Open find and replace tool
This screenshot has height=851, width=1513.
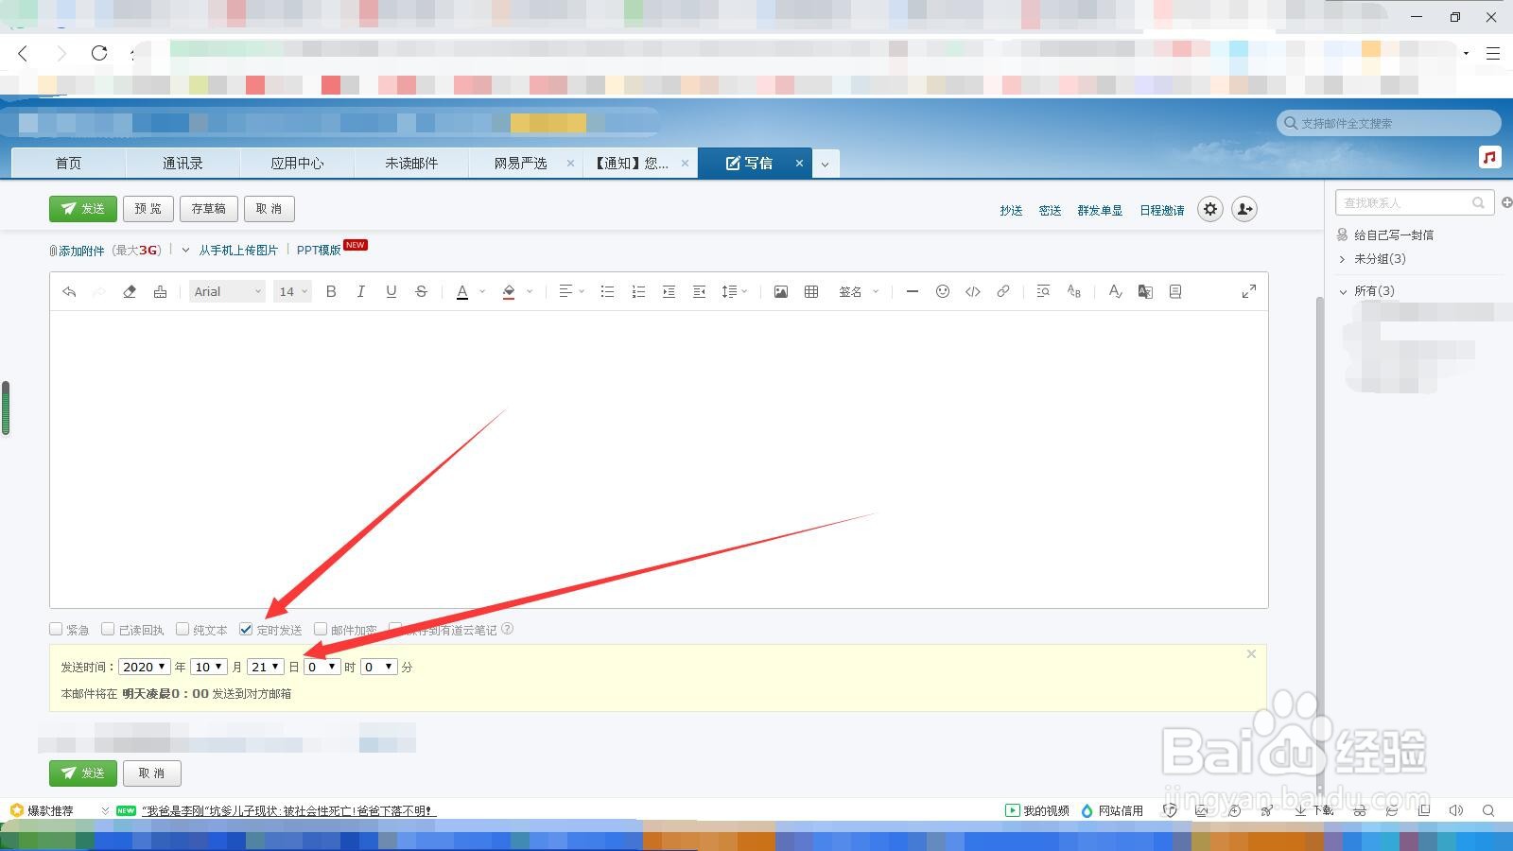click(1043, 292)
